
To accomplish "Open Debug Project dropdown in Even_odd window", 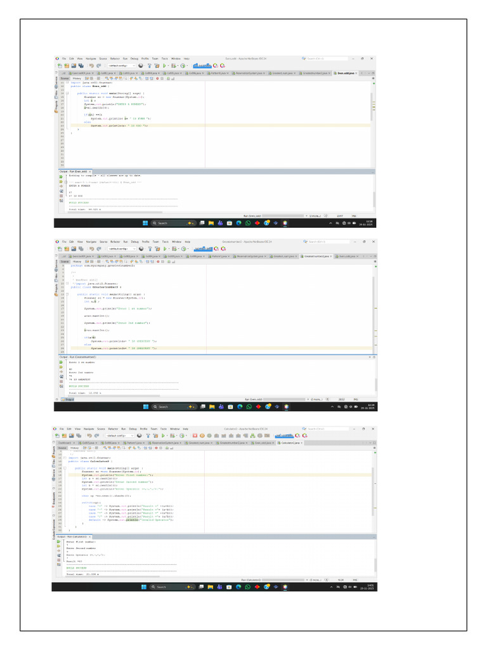I will click(x=178, y=65).
